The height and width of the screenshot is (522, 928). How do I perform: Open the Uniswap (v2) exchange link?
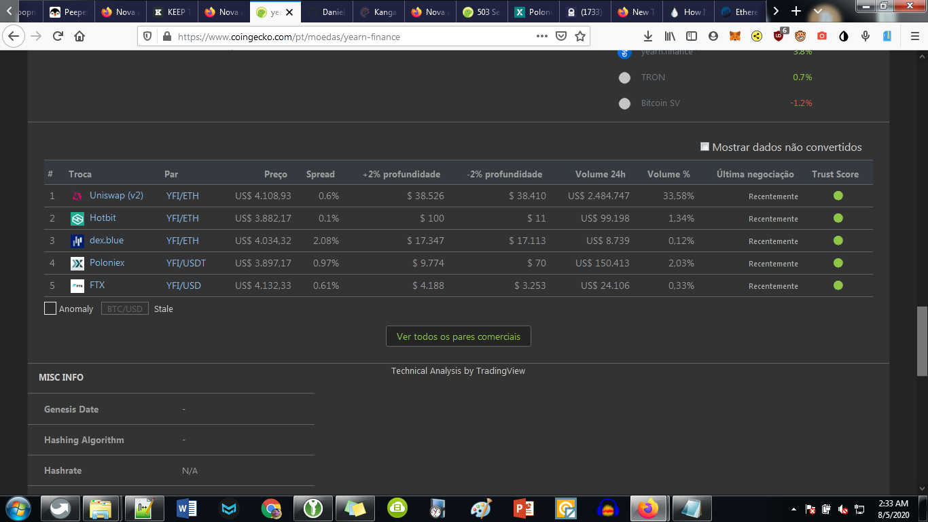(x=116, y=196)
